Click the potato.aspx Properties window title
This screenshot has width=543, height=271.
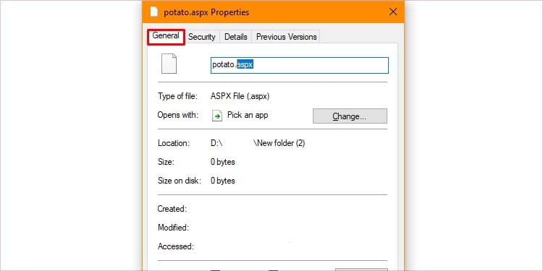click(206, 12)
